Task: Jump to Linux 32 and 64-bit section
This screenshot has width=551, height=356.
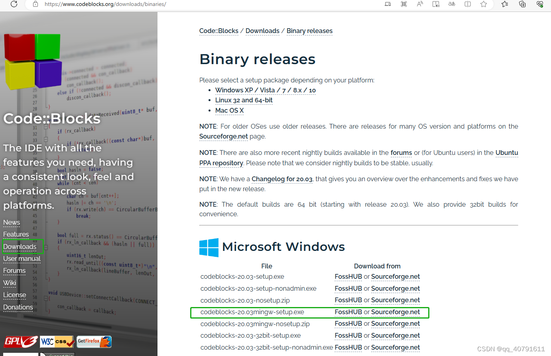Action: click(x=244, y=100)
